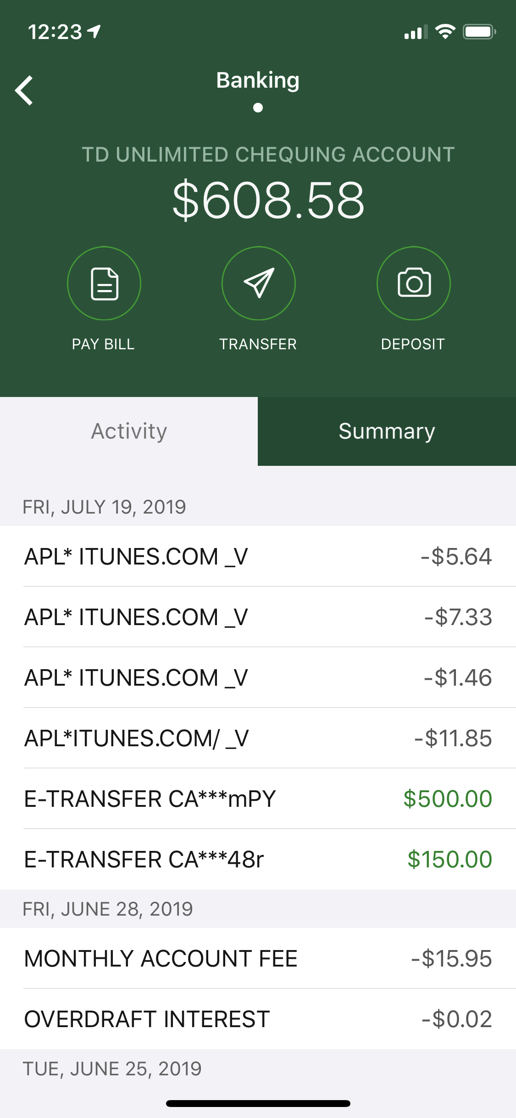Viewport: 516px width, 1118px height.
Task: View the -$11.85 iTunes charge
Action: coord(258,738)
